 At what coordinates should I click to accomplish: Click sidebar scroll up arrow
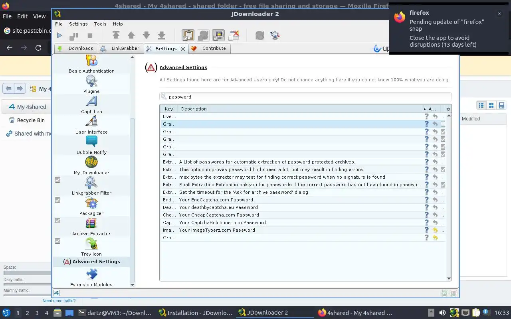click(132, 57)
